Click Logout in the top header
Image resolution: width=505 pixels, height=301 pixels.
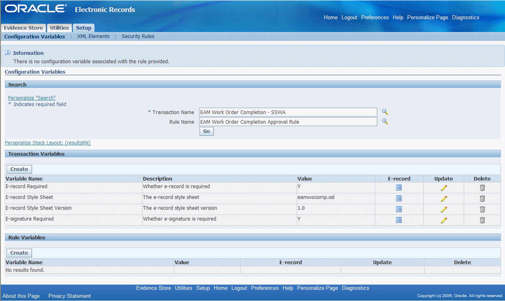(x=349, y=18)
